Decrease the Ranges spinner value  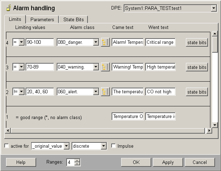click(77, 164)
